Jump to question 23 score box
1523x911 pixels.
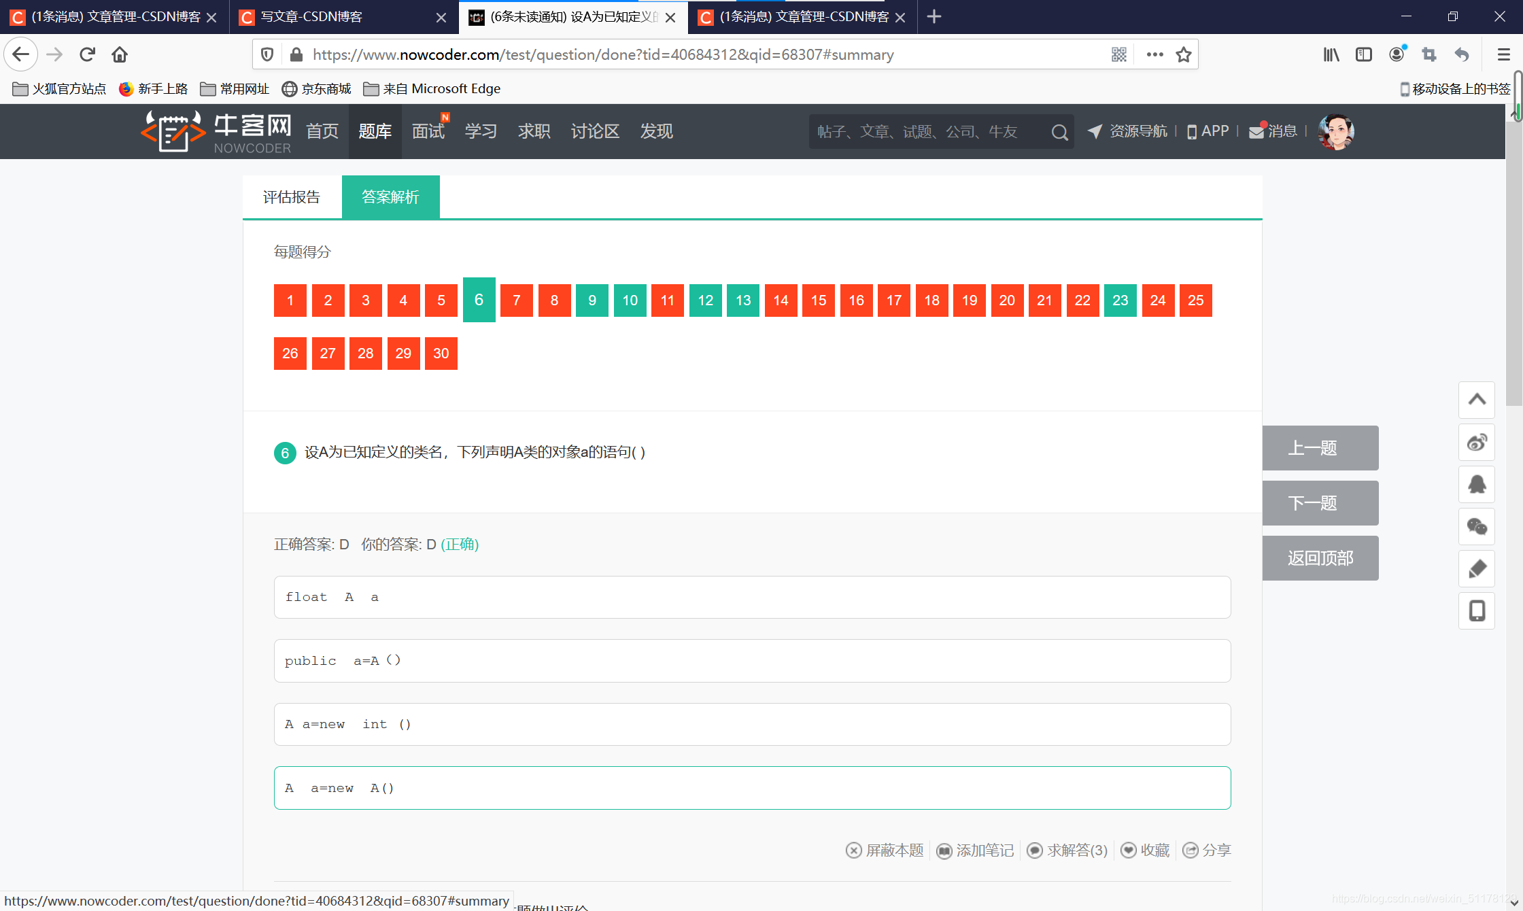[1120, 300]
